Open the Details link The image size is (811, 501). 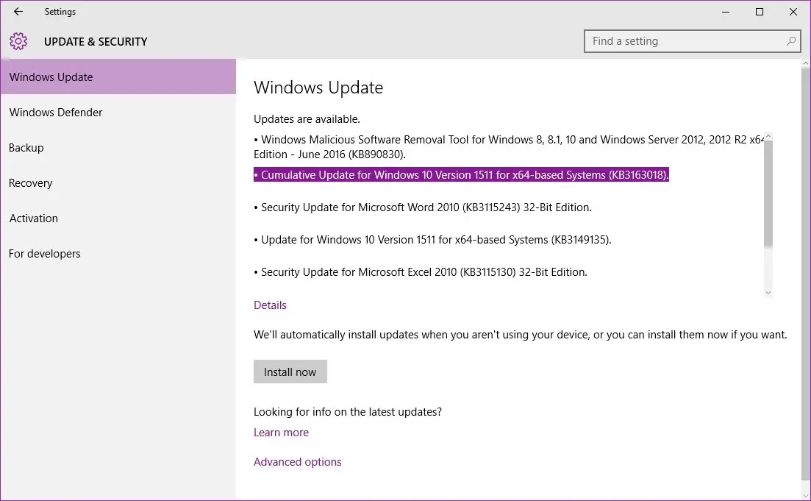coord(270,305)
